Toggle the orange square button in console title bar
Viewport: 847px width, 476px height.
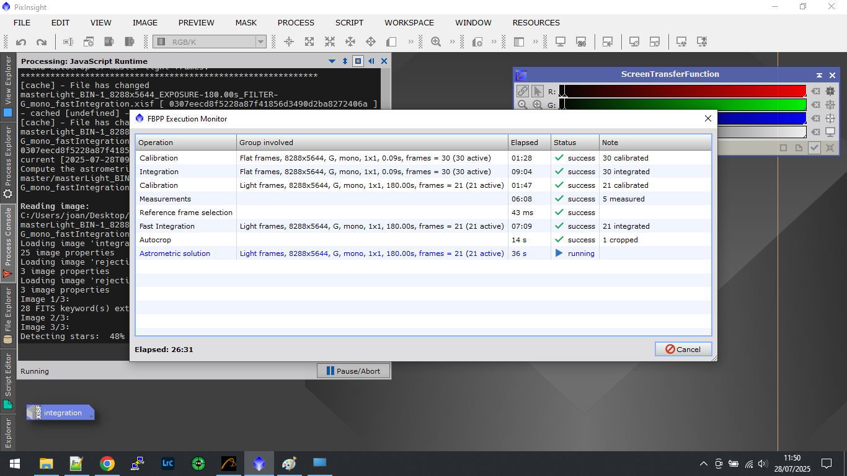pyautogui.click(x=358, y=61)
